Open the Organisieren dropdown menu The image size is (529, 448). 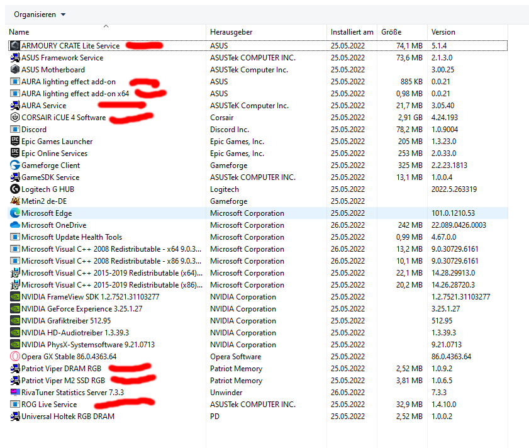[40, 14]
